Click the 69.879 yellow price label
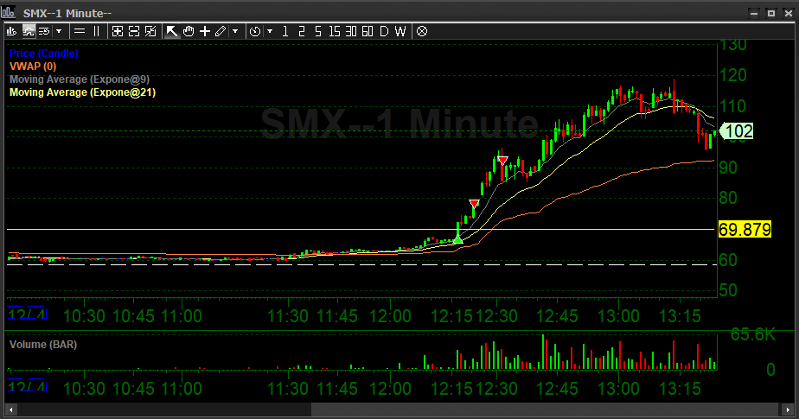799x419 pixels. coord(745,230)
